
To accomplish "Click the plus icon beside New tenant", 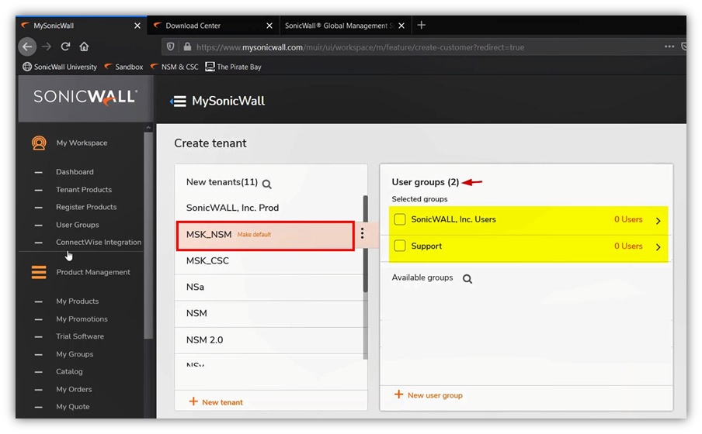I will (193, 401).
